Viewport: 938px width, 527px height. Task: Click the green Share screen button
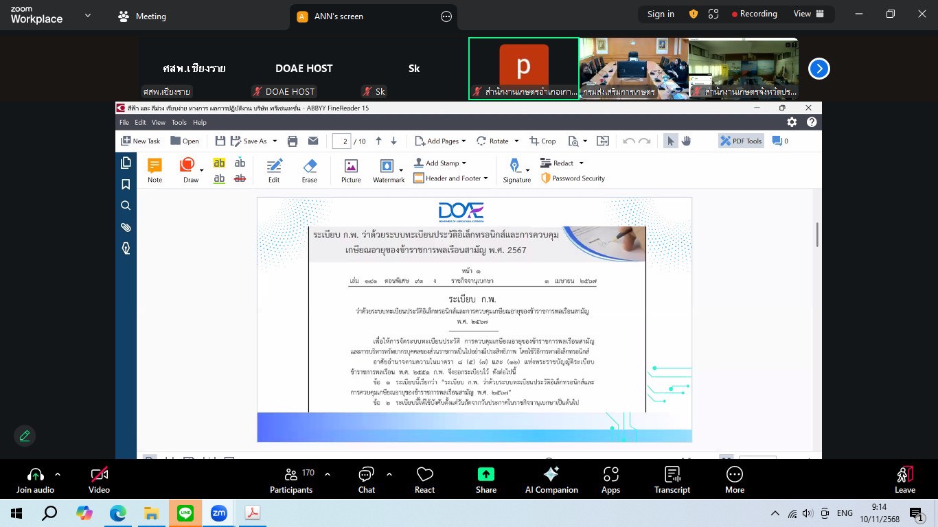(x=485, y=475)
